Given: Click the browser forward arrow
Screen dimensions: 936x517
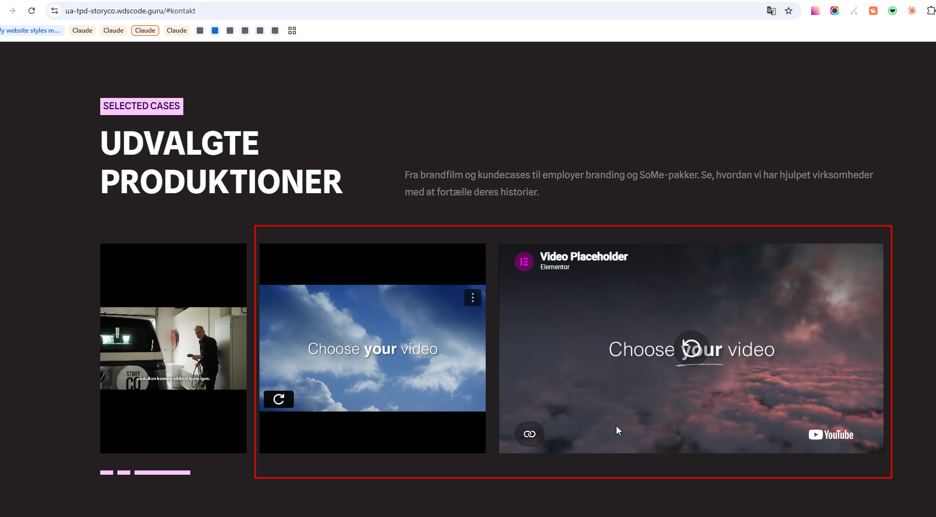Looking at the screenshot, I should pos(12,11).
